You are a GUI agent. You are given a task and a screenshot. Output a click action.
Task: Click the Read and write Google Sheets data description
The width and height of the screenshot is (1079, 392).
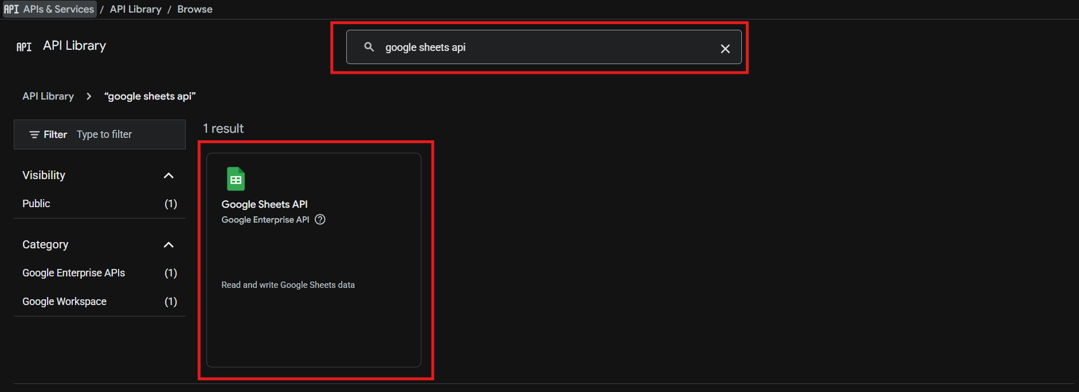(288, 285)
